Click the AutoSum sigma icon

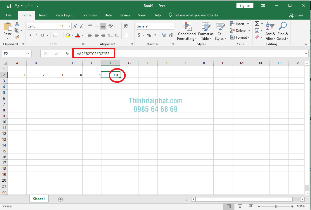pos(257,24)
